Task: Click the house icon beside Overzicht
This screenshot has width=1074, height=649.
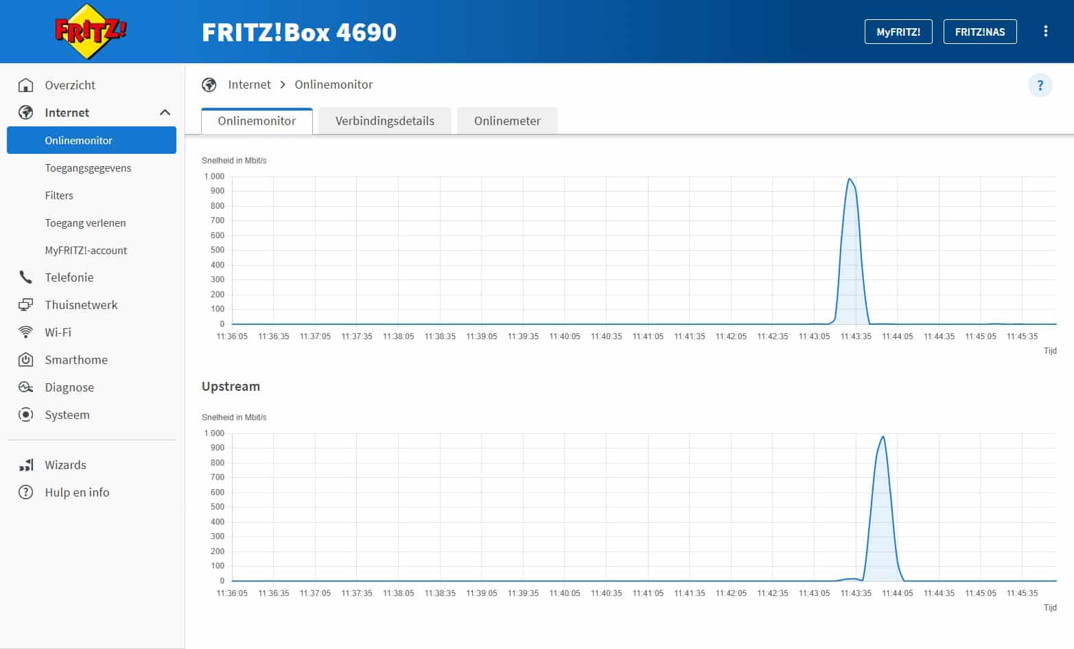Action: tap(26, 85)
